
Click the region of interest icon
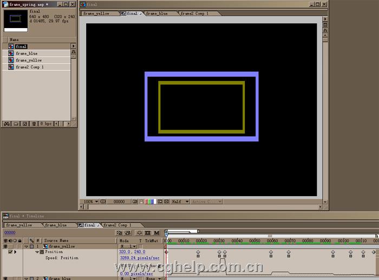(x=160, y=202)
